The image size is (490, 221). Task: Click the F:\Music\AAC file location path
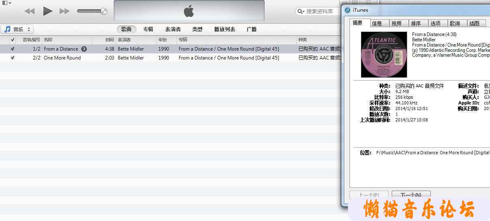point(433,153)
